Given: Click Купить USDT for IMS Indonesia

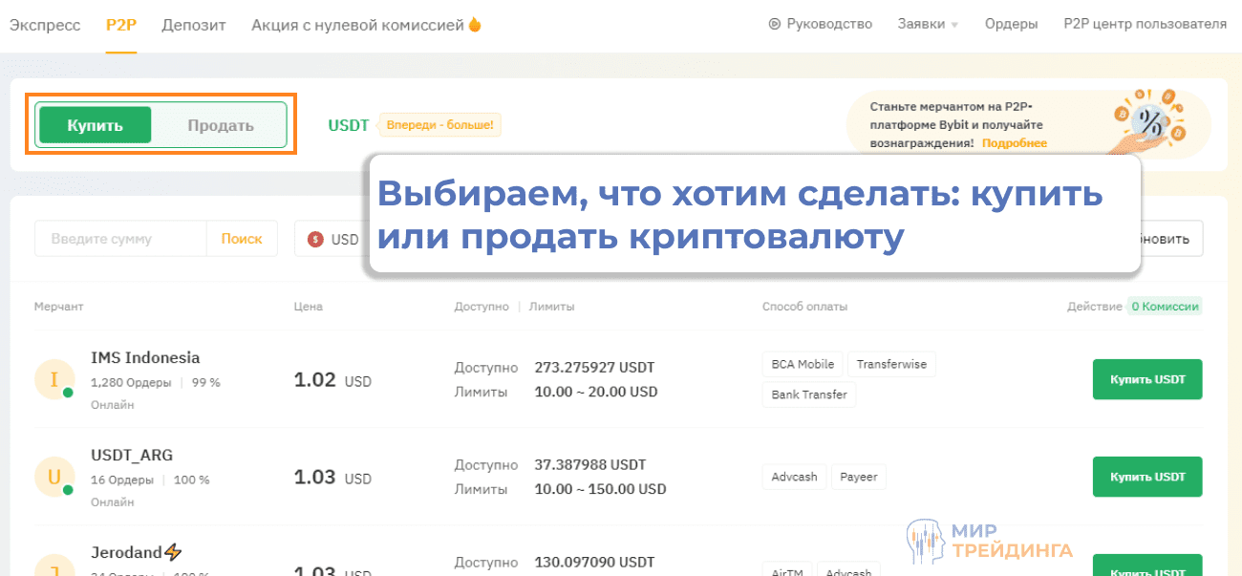Looking at the screenshot, I should (1146, 378).
